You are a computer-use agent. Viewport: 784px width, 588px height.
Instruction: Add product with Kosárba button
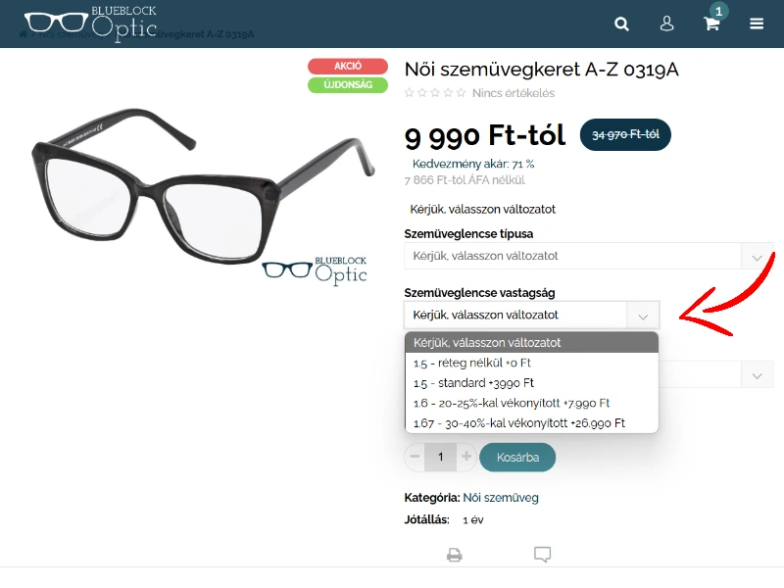click(x=517, y=457)
